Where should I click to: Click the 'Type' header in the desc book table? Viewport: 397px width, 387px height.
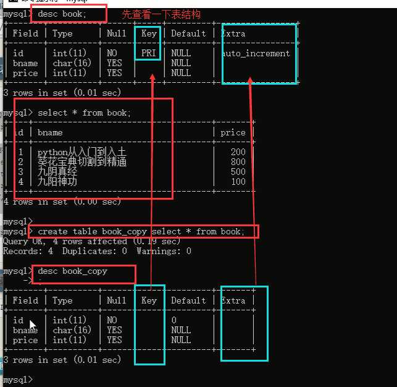pos(62,33)
